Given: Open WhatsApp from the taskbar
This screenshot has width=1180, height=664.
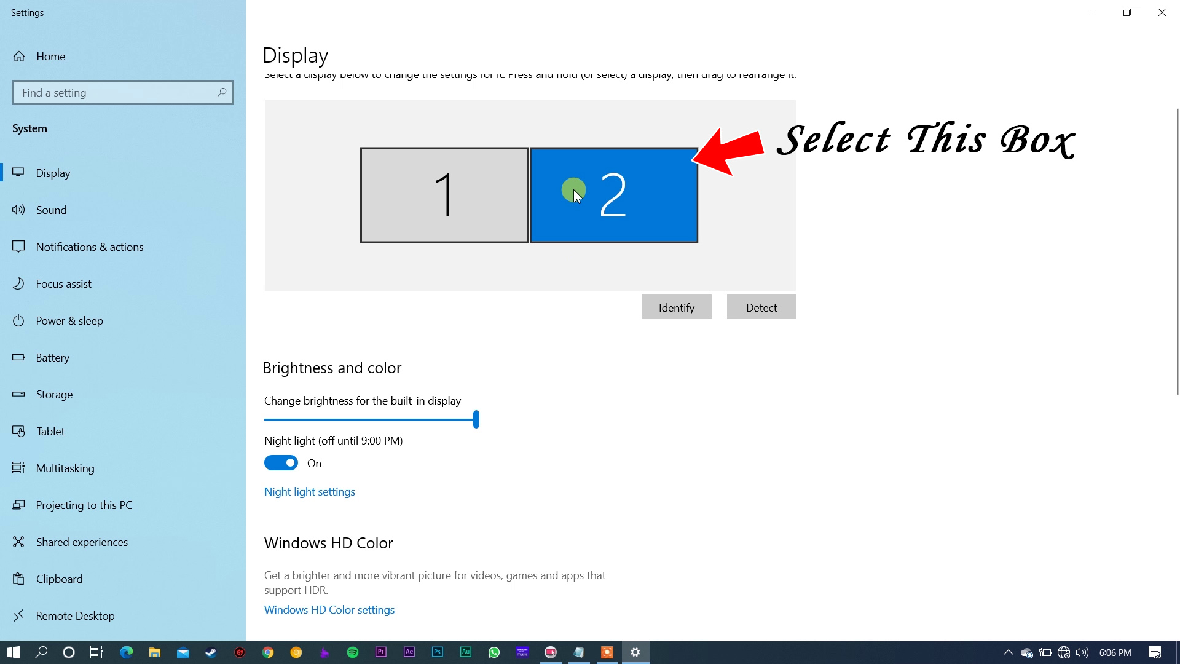Looking at the screenshot, I should pos(494,652).
